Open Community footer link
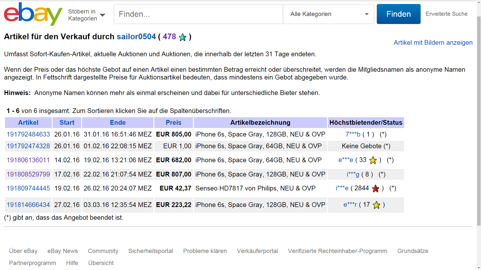This screenshot has width=481, height=270. click(x=103, y=251)
